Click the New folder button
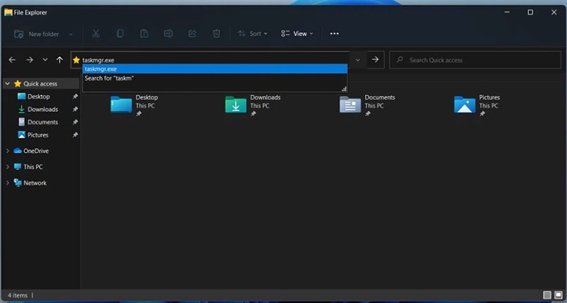This screenshot has width=567, height=303. pyautogui.click(x=36, y=34)
